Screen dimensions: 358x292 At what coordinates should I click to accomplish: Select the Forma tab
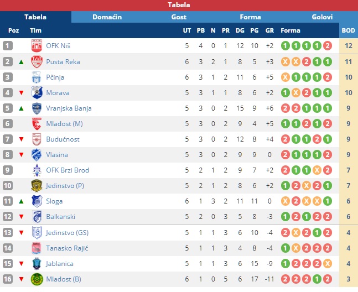click(251, 17)
